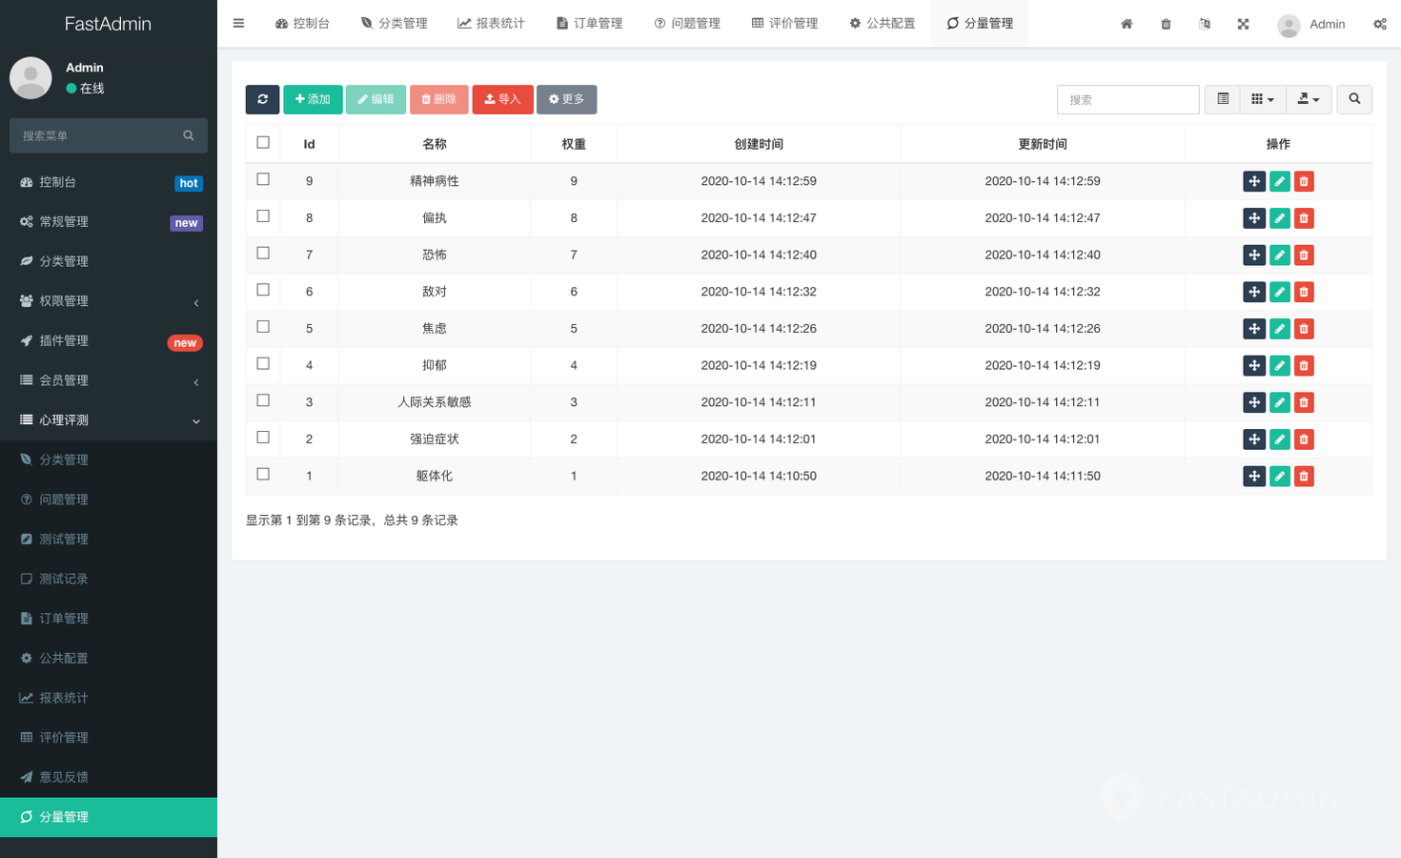This screenshot has height=858, width=1401.
Task: Open 测试记录 in the sidebar menu
Action: click(x=64, y=579)
